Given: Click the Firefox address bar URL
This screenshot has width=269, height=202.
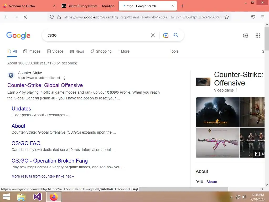Looking at the screenshot, I should click(x=142, y=17).
